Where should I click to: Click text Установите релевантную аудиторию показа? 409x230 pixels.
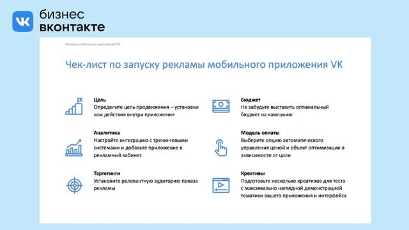pyautogui.click(x=146, y=181)
